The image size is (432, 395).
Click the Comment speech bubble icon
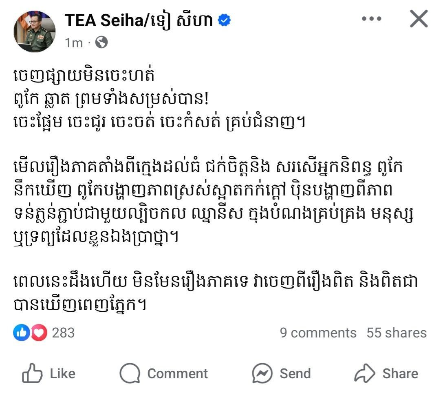pos(130,373)
